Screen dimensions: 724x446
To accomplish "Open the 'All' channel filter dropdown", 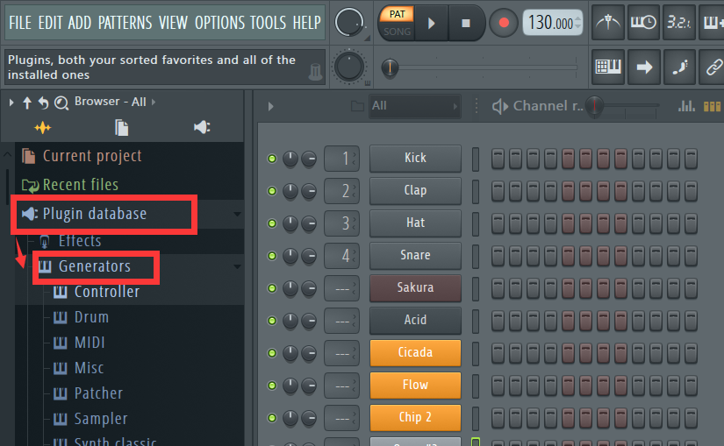I will tap(414, 106).
